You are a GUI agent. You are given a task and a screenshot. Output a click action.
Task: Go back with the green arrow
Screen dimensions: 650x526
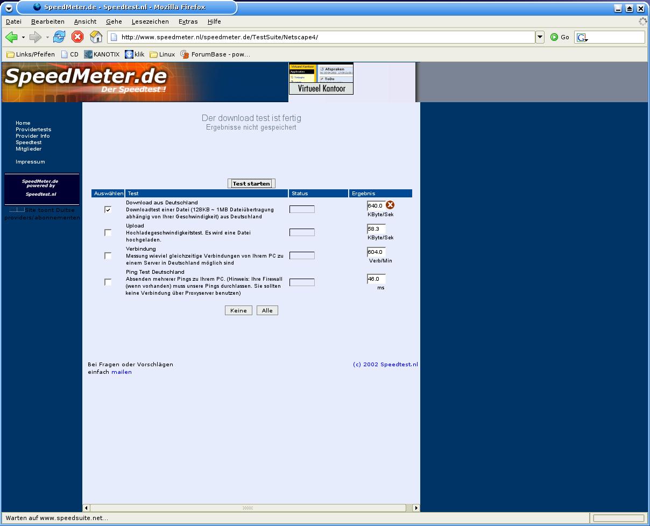11,37
